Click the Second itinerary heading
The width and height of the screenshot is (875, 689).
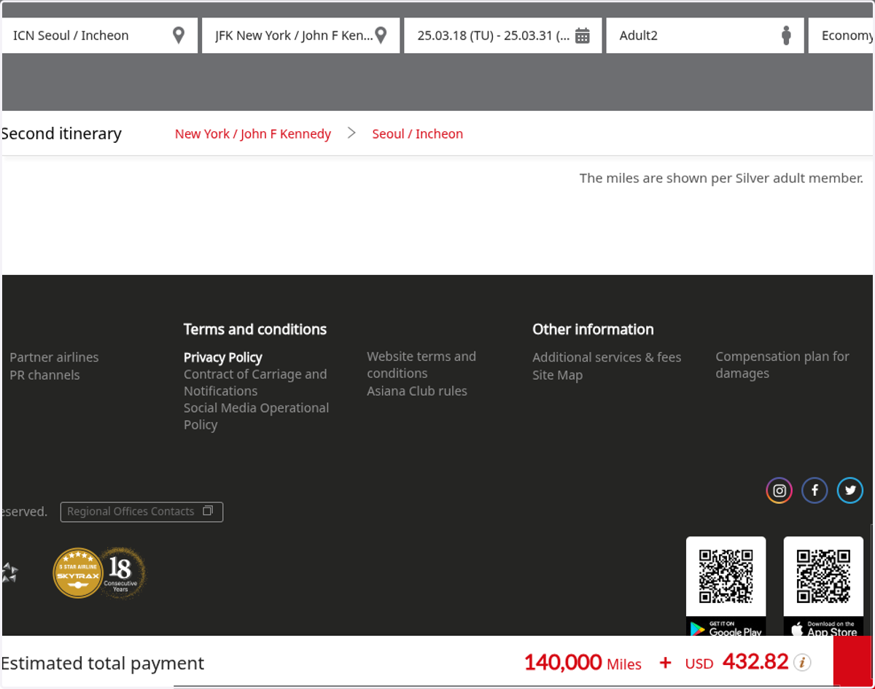(61, 133)
